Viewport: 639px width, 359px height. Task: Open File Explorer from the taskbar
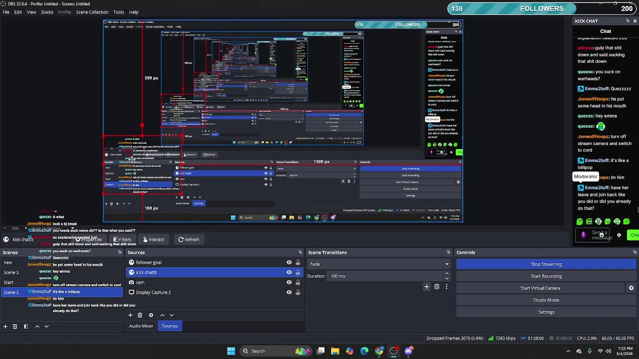point(335,351)
